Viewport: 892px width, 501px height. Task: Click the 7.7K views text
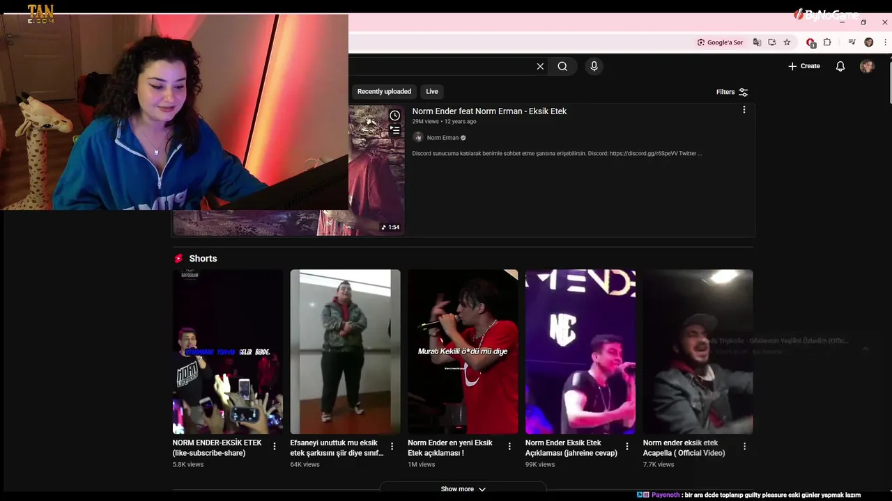pyautogui.click(x=658, y=464)
